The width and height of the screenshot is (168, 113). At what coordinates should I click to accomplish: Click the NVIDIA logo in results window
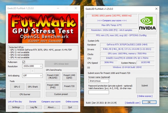[x=147, y=23]
